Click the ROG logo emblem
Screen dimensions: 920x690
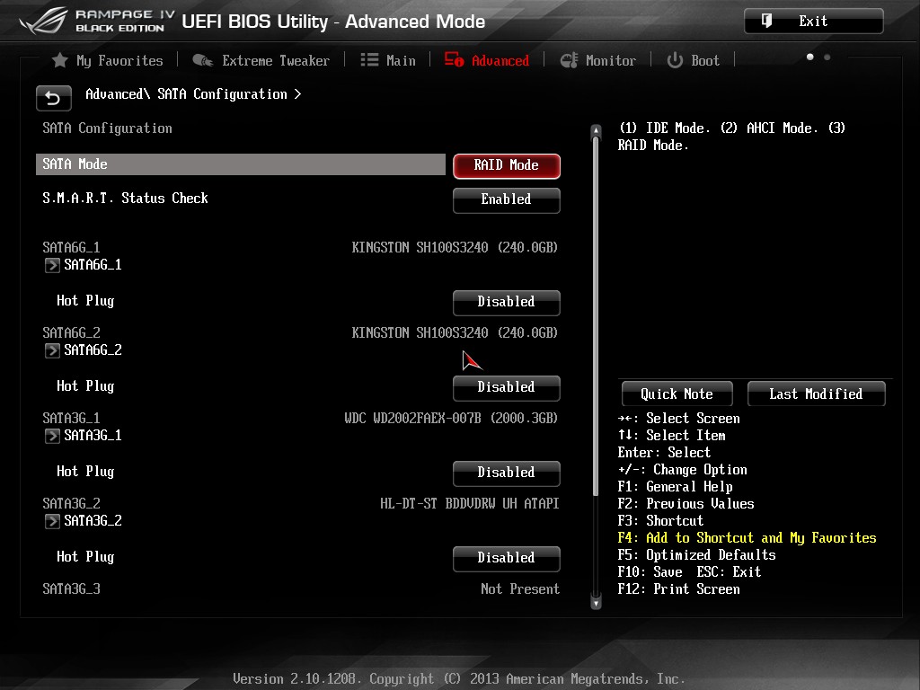(43, 21)
